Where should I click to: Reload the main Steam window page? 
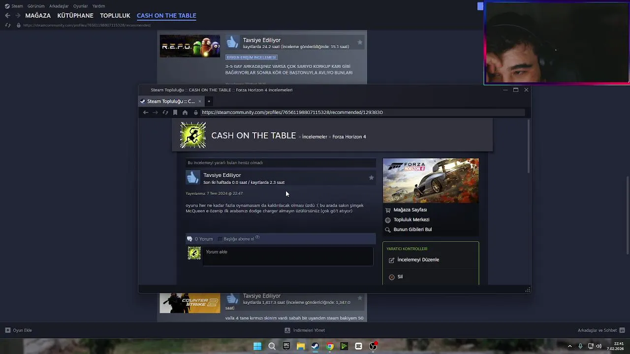click(x=7, y=25)
